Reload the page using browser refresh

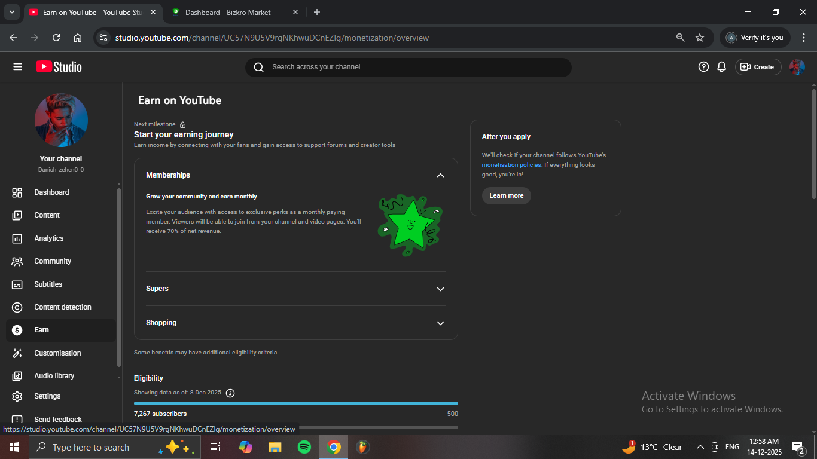(x=56, y=38)
